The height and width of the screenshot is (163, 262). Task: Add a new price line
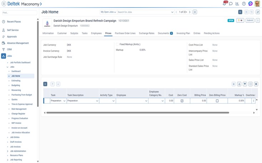pyautogui.click(x=45, y=84)
